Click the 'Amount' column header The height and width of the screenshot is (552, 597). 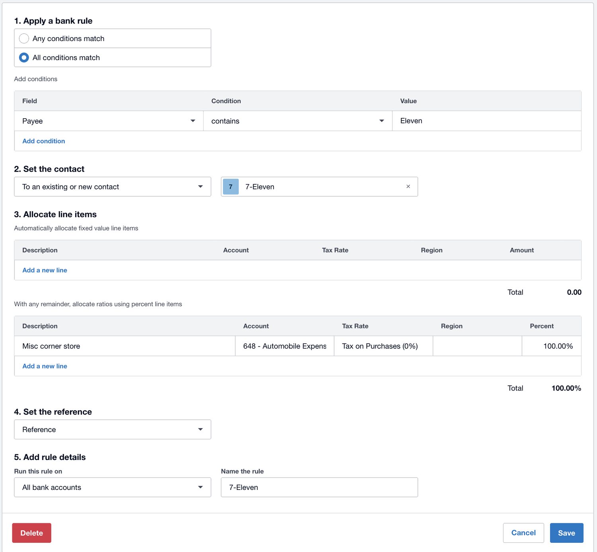pos(522,250)
